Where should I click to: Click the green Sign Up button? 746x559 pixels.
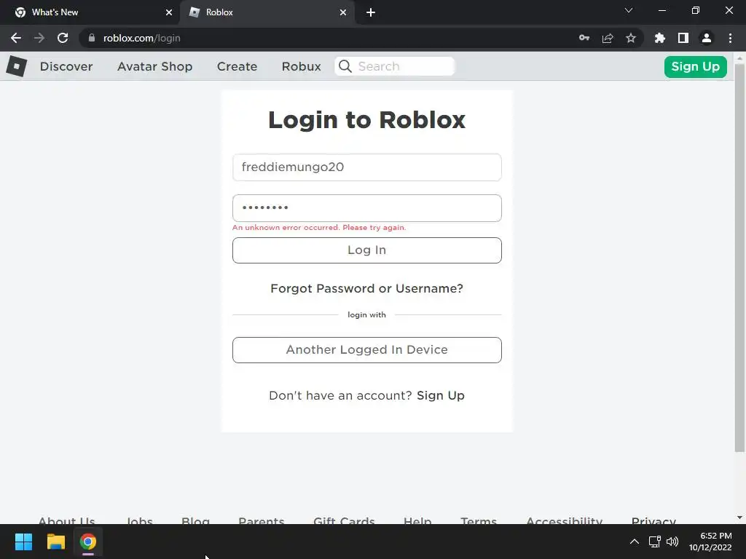click(x=695, y=66)
